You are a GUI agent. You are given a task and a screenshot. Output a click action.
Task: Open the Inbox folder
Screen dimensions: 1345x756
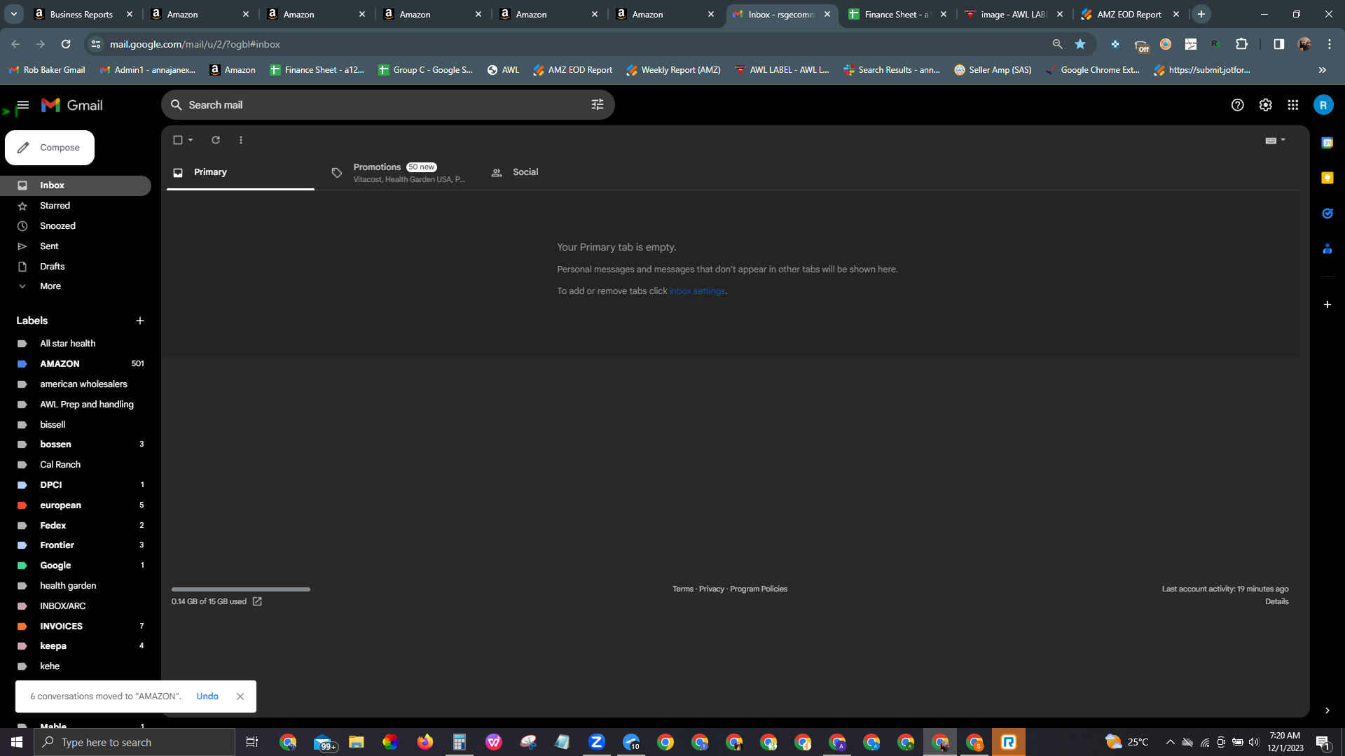coord(76,185)
